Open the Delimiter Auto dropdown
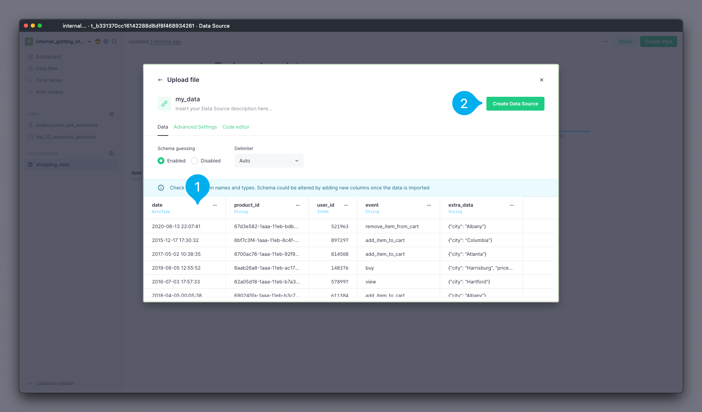This screenshot has width=702, height=412. (269, 161)
